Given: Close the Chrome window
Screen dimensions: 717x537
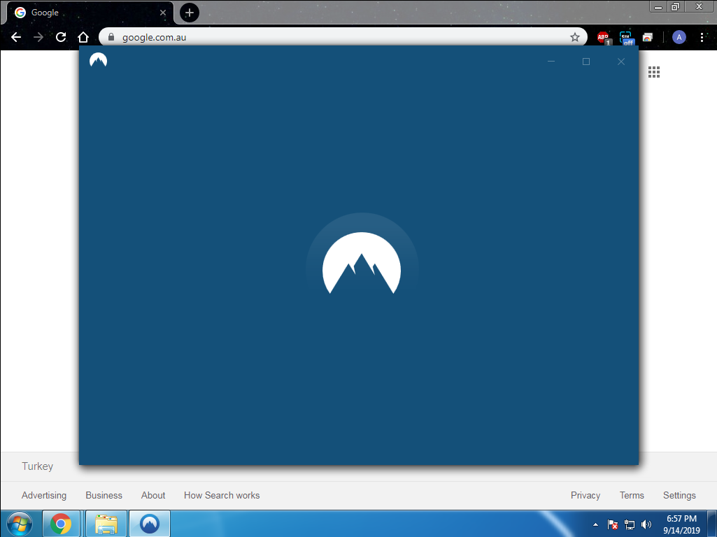Looking at the screenshot, I should [x=700, y=6].
